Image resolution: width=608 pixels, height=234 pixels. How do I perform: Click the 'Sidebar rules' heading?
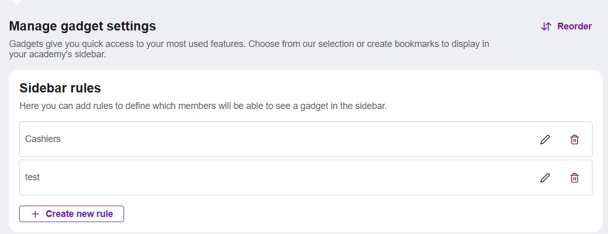click(60, 88)
